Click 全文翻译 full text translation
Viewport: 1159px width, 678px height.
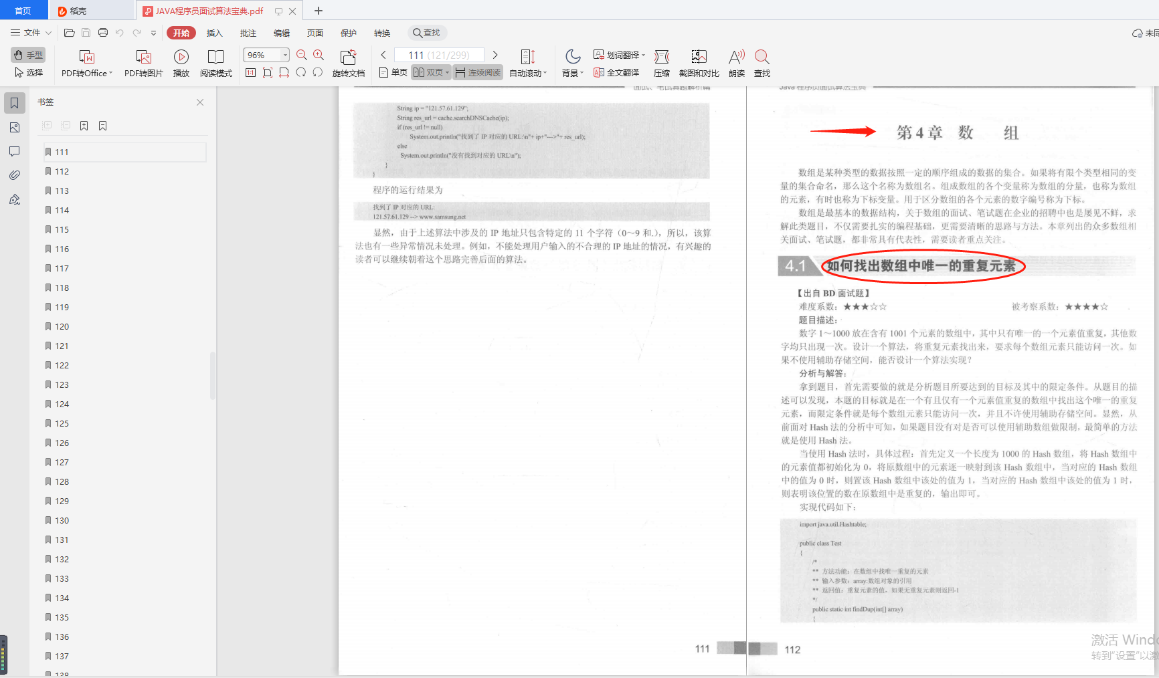(616, 72)
